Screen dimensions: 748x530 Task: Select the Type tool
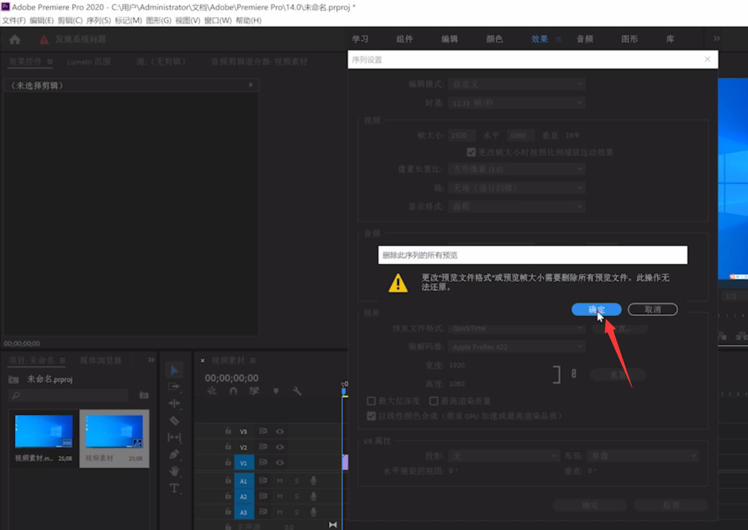174,488
